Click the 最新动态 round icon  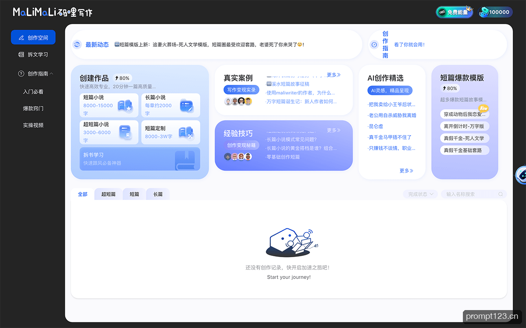[77, 44]
